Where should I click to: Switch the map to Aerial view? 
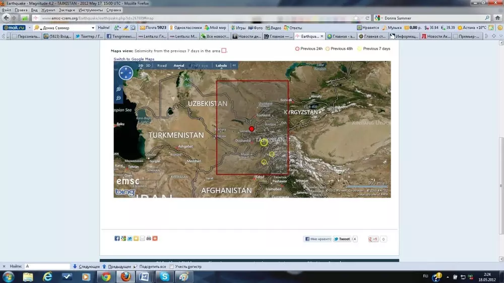pyautogui.click(x=179, y=65)
